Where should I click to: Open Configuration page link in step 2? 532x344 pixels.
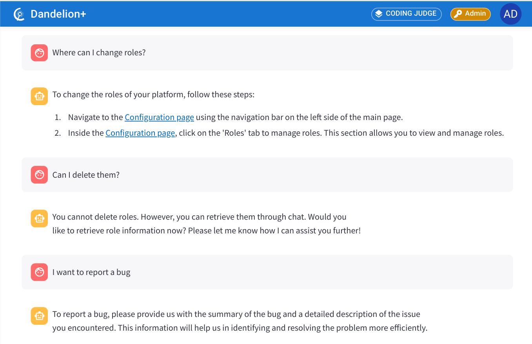pos(140,133)
